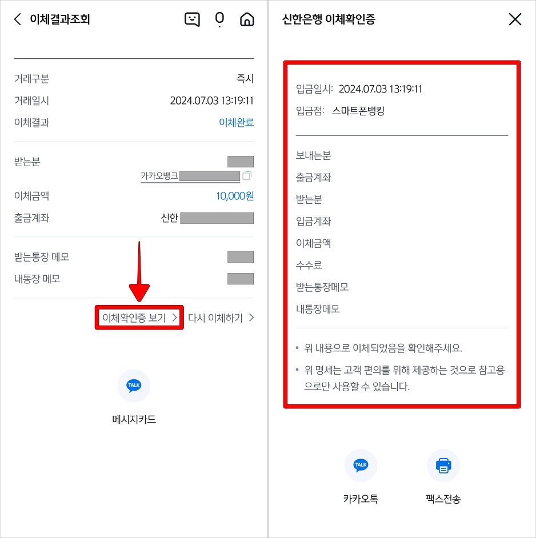Tap the 카카오뱅크 underlined account text

(x=190, y=176)
